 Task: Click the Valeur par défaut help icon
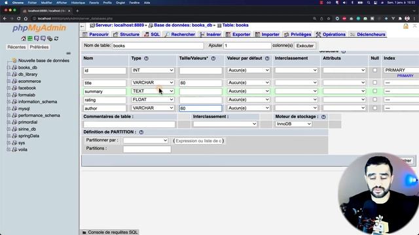(267, 58)
